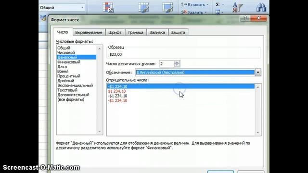
Task: Click number formats list scroll down arrow
Action: [x=100, y=131]
